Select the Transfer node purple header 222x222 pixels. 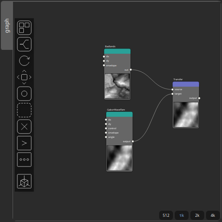(x=186, y=84)
